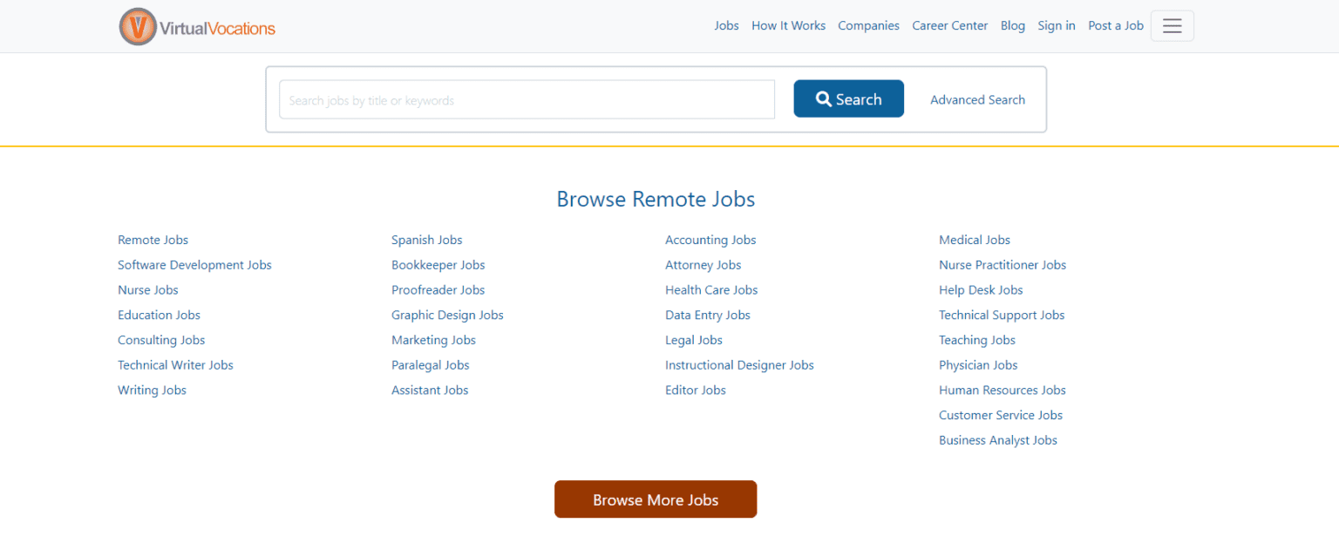The image size is (1339, 550).
Task: Browse Writing Jobs
Action: 152,390
